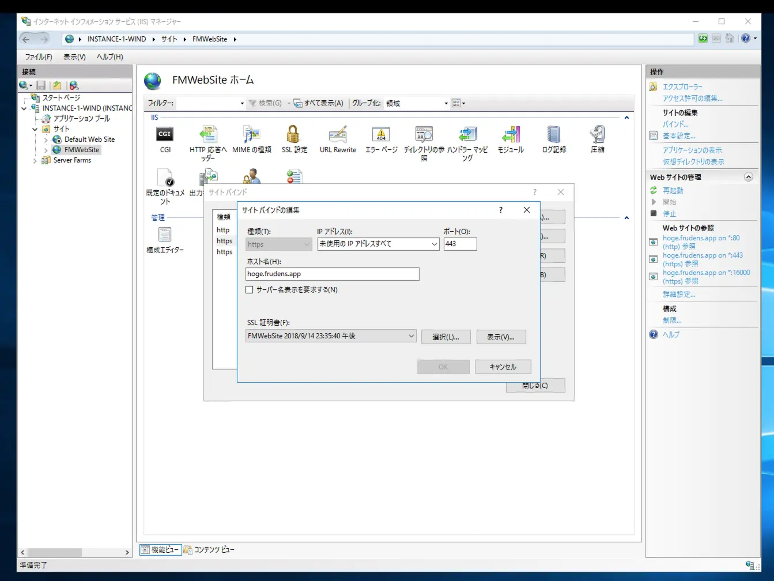Enable the サーバー名を要求する checkbox

pyautogui.click(x=248, y=290)
